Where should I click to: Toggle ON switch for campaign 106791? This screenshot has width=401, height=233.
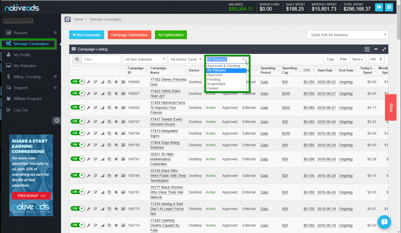click(x=78, y=159)
